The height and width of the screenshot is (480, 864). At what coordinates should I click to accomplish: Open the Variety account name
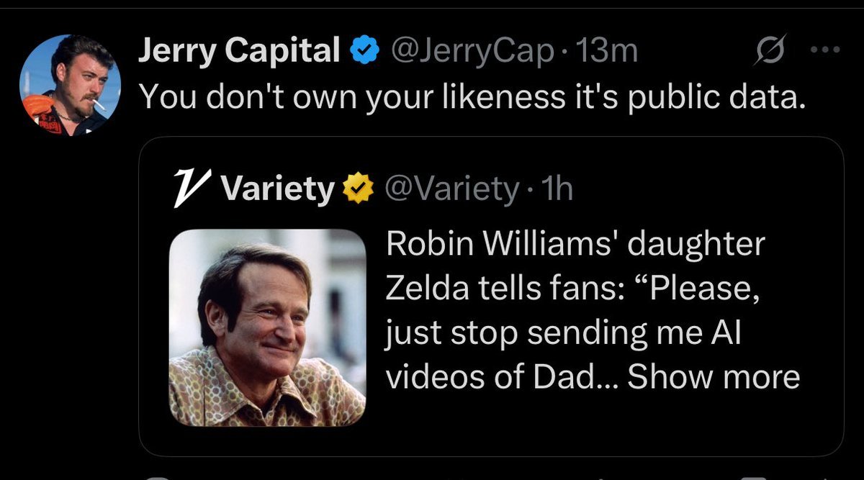(x=277, y=189)
